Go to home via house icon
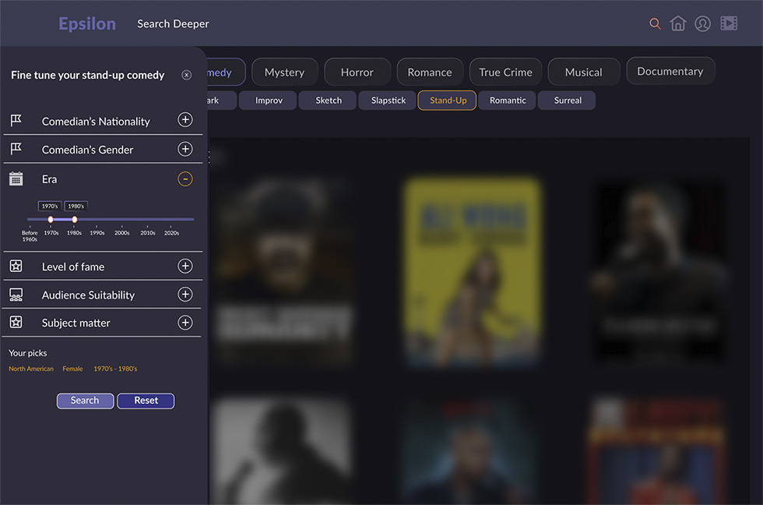763x505 pixels. point(678,23)
